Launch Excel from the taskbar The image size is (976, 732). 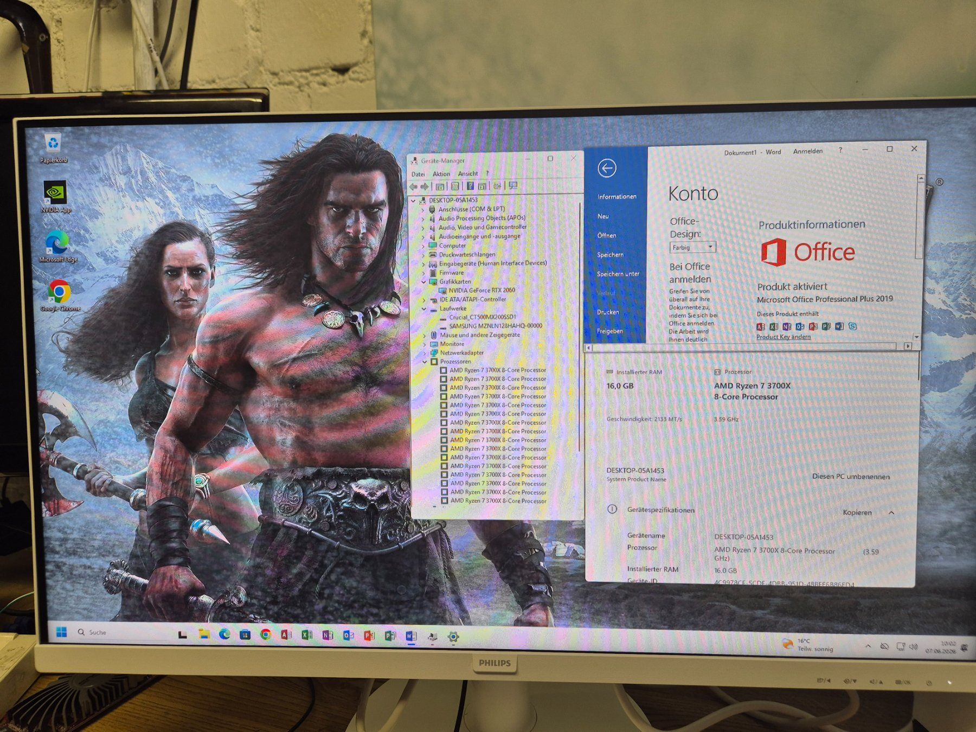click(307, 635)
